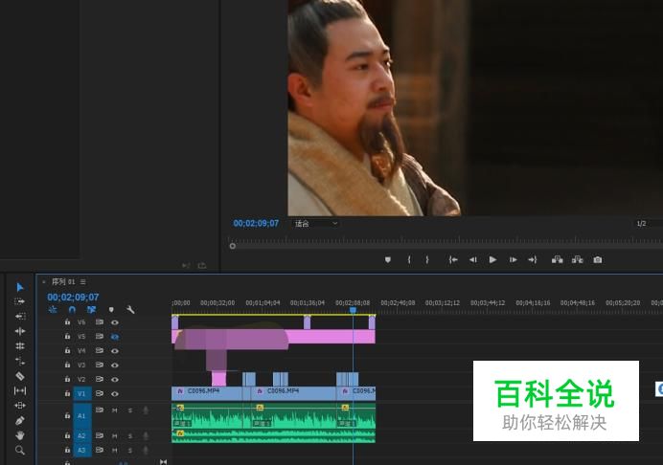Select the Track Select Backward tool
This screenshot has height=465, width=663.
(20, 317)
